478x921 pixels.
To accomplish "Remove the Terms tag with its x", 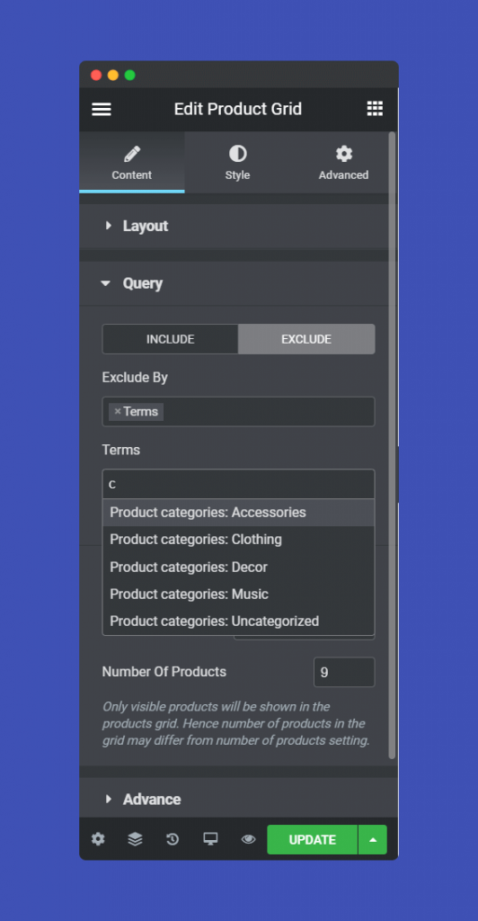I will pyautogui.click(x=118, y=412).
